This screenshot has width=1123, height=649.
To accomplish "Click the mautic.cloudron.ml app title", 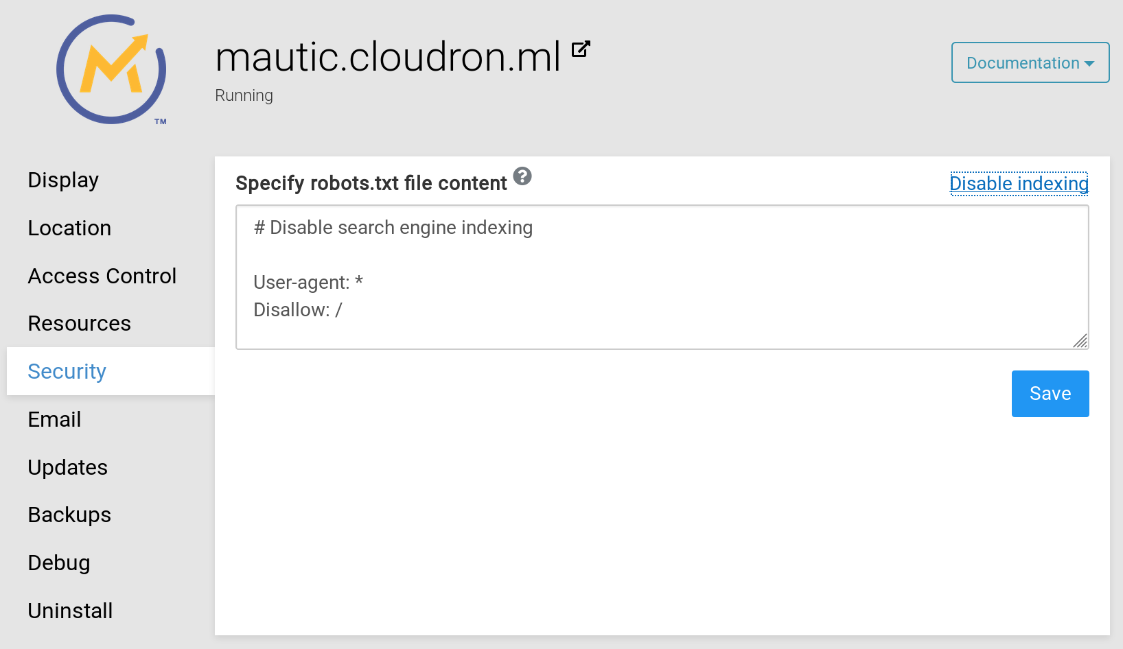I will 388,57.
